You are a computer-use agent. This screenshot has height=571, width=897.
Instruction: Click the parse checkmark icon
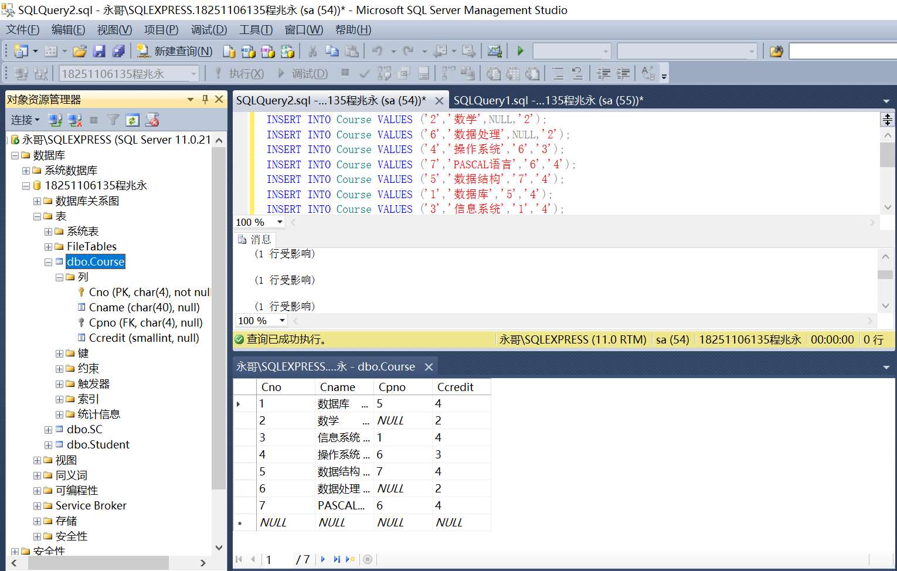pos(364,74)
